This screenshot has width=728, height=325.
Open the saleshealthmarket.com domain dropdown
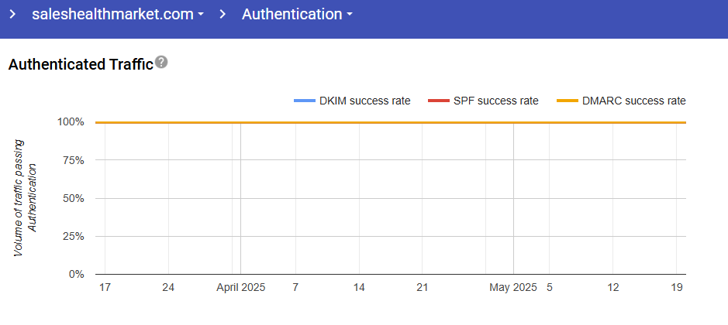click(x=118, y=14)
